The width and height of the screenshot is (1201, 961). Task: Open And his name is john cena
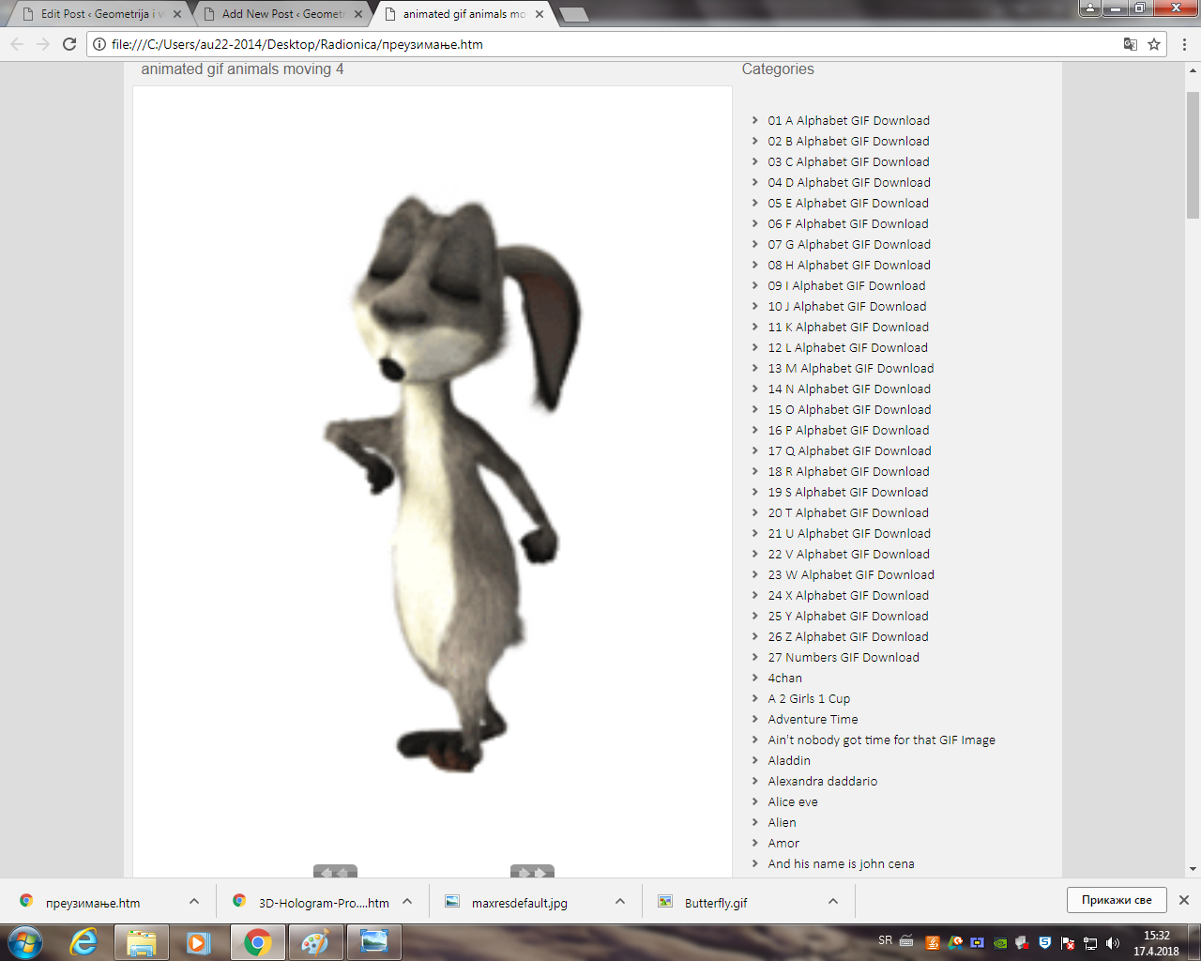[841, 863]
